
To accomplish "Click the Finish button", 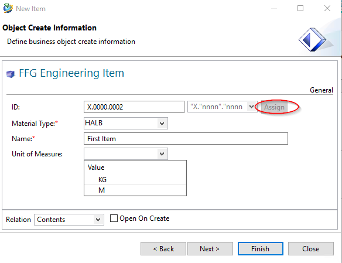I will point(261,248).
